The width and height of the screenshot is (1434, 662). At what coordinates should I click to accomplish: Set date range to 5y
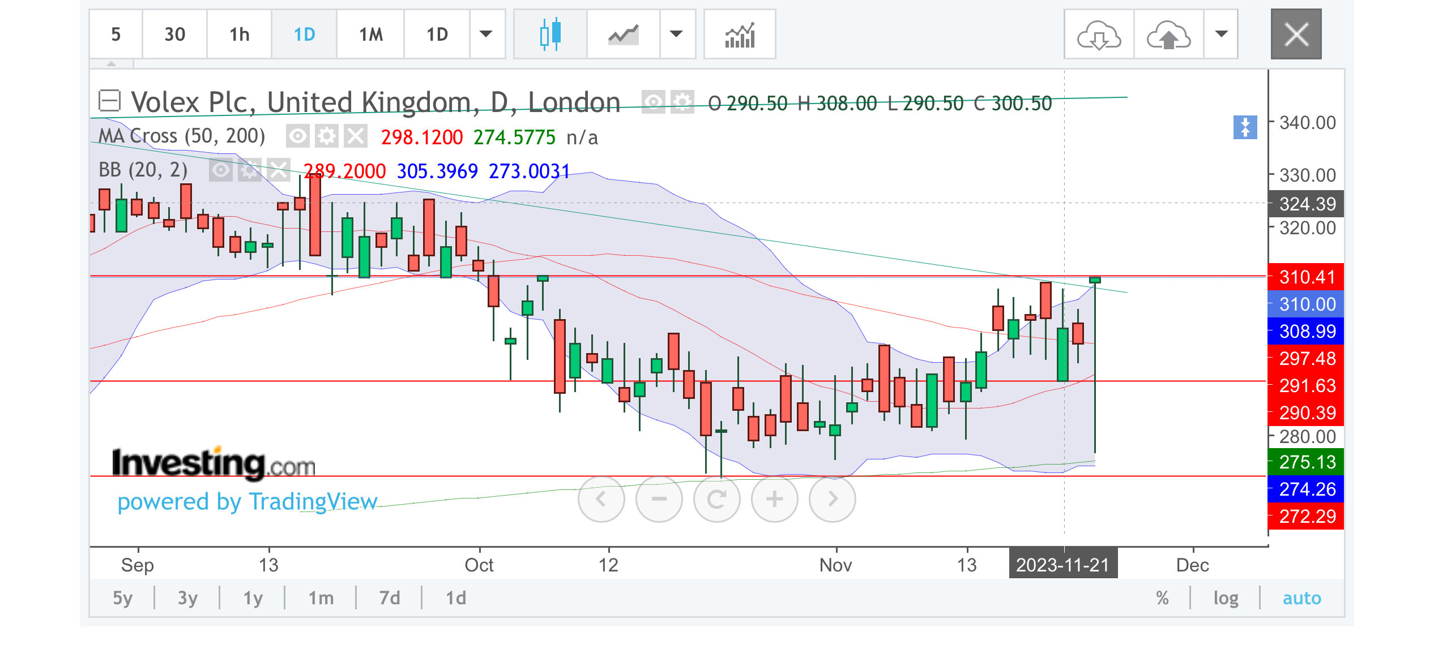123,598
